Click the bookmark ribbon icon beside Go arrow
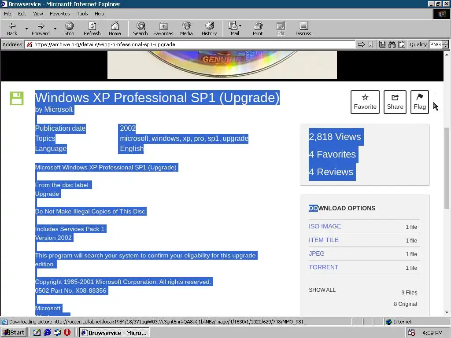 pos(371,44)
